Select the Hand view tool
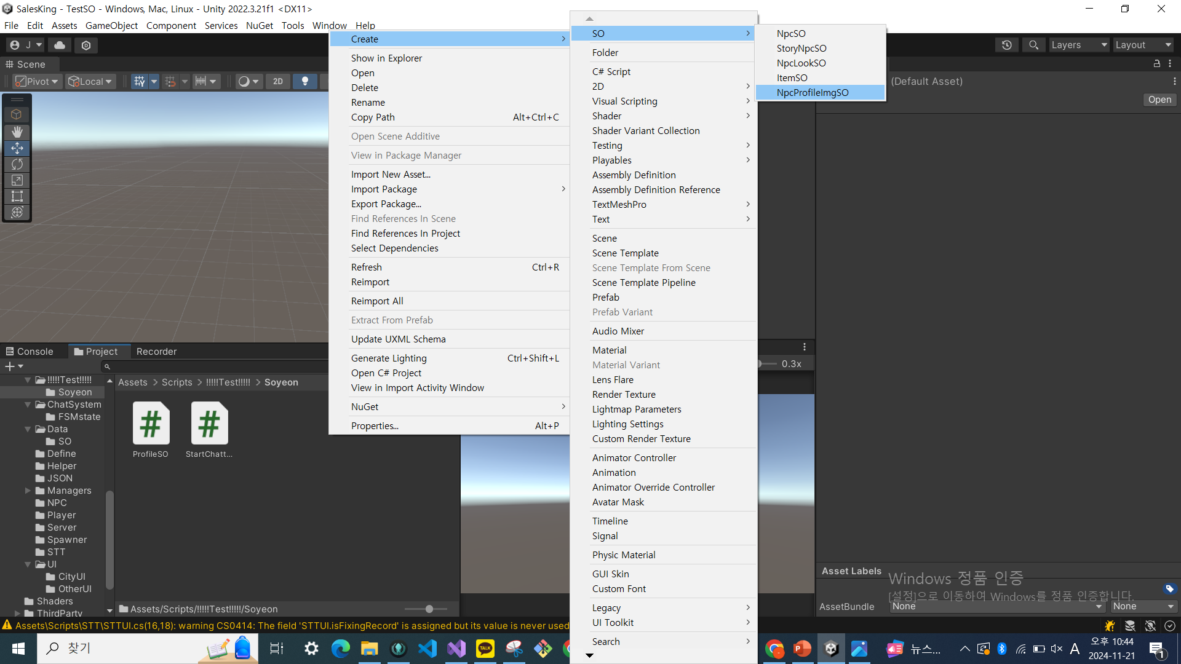The width and height of the screenshot is (1181, 664). coord(17,132)
